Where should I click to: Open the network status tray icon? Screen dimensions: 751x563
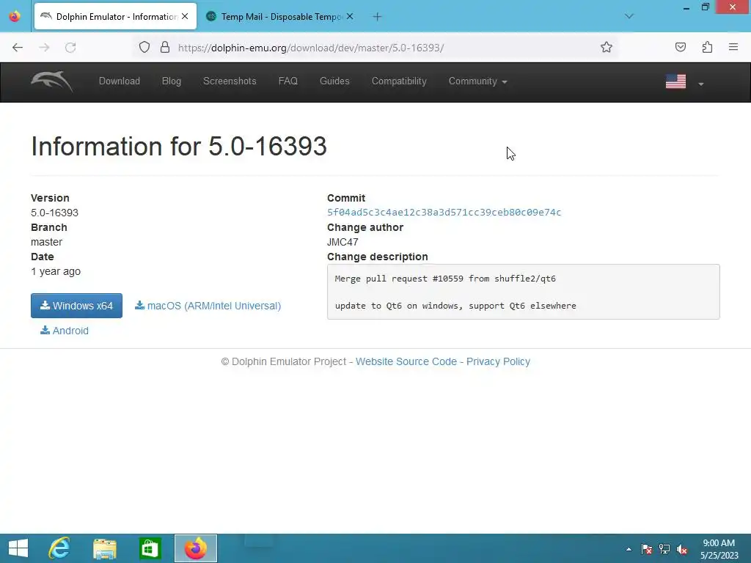click(664, 549)
